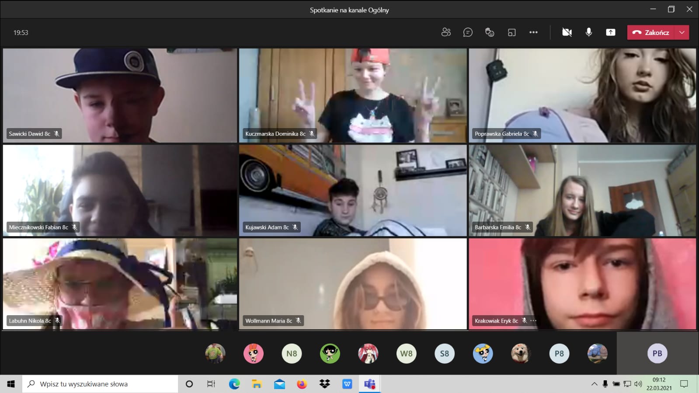Select the red-haired anime participant avatar

(x=368, y=353)
